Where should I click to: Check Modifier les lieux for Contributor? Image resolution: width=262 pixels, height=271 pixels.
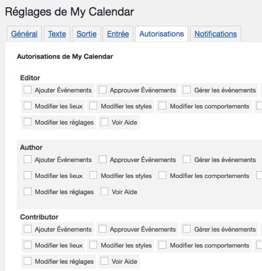28,245
